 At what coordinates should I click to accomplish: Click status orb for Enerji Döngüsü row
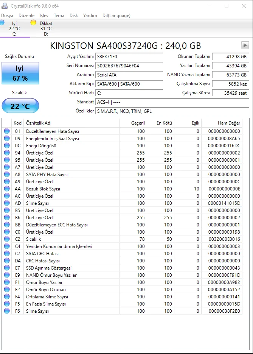point(7,145)
